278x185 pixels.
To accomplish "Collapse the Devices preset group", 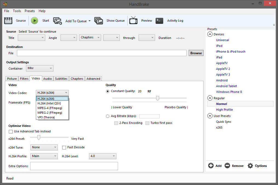I will point(210,34).
